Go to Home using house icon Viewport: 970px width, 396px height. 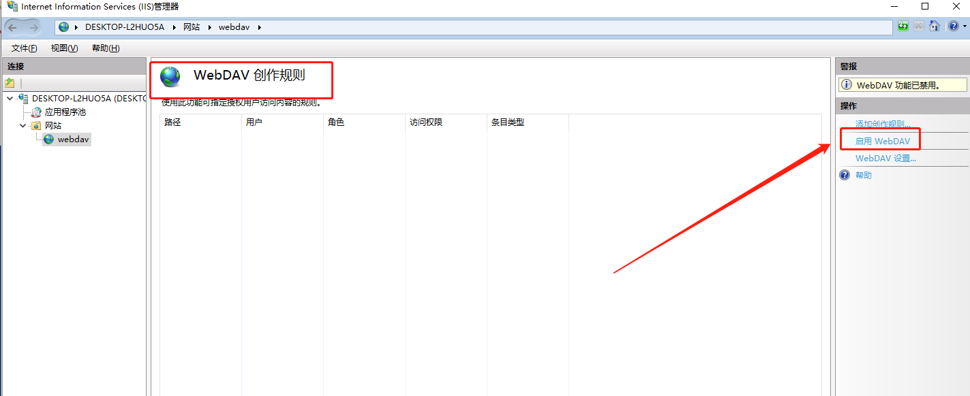click(x=935, y=27)
